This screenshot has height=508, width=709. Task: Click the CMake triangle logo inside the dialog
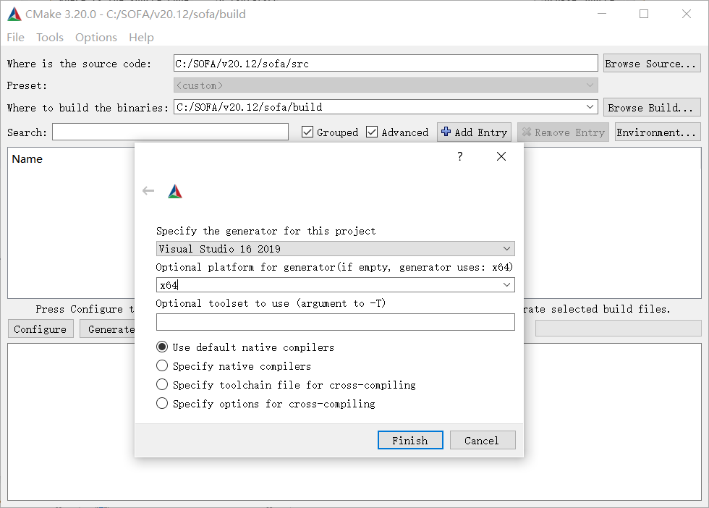(174, 190)
